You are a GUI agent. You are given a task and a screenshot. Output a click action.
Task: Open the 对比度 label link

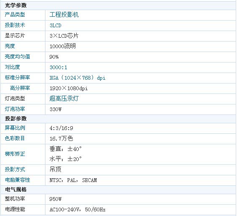click(12, 67)
